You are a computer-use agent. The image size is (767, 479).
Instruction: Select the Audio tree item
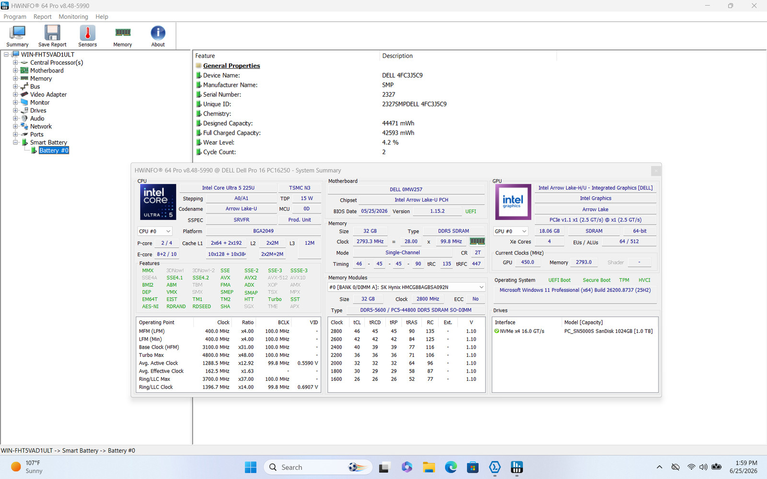[37, 118]
